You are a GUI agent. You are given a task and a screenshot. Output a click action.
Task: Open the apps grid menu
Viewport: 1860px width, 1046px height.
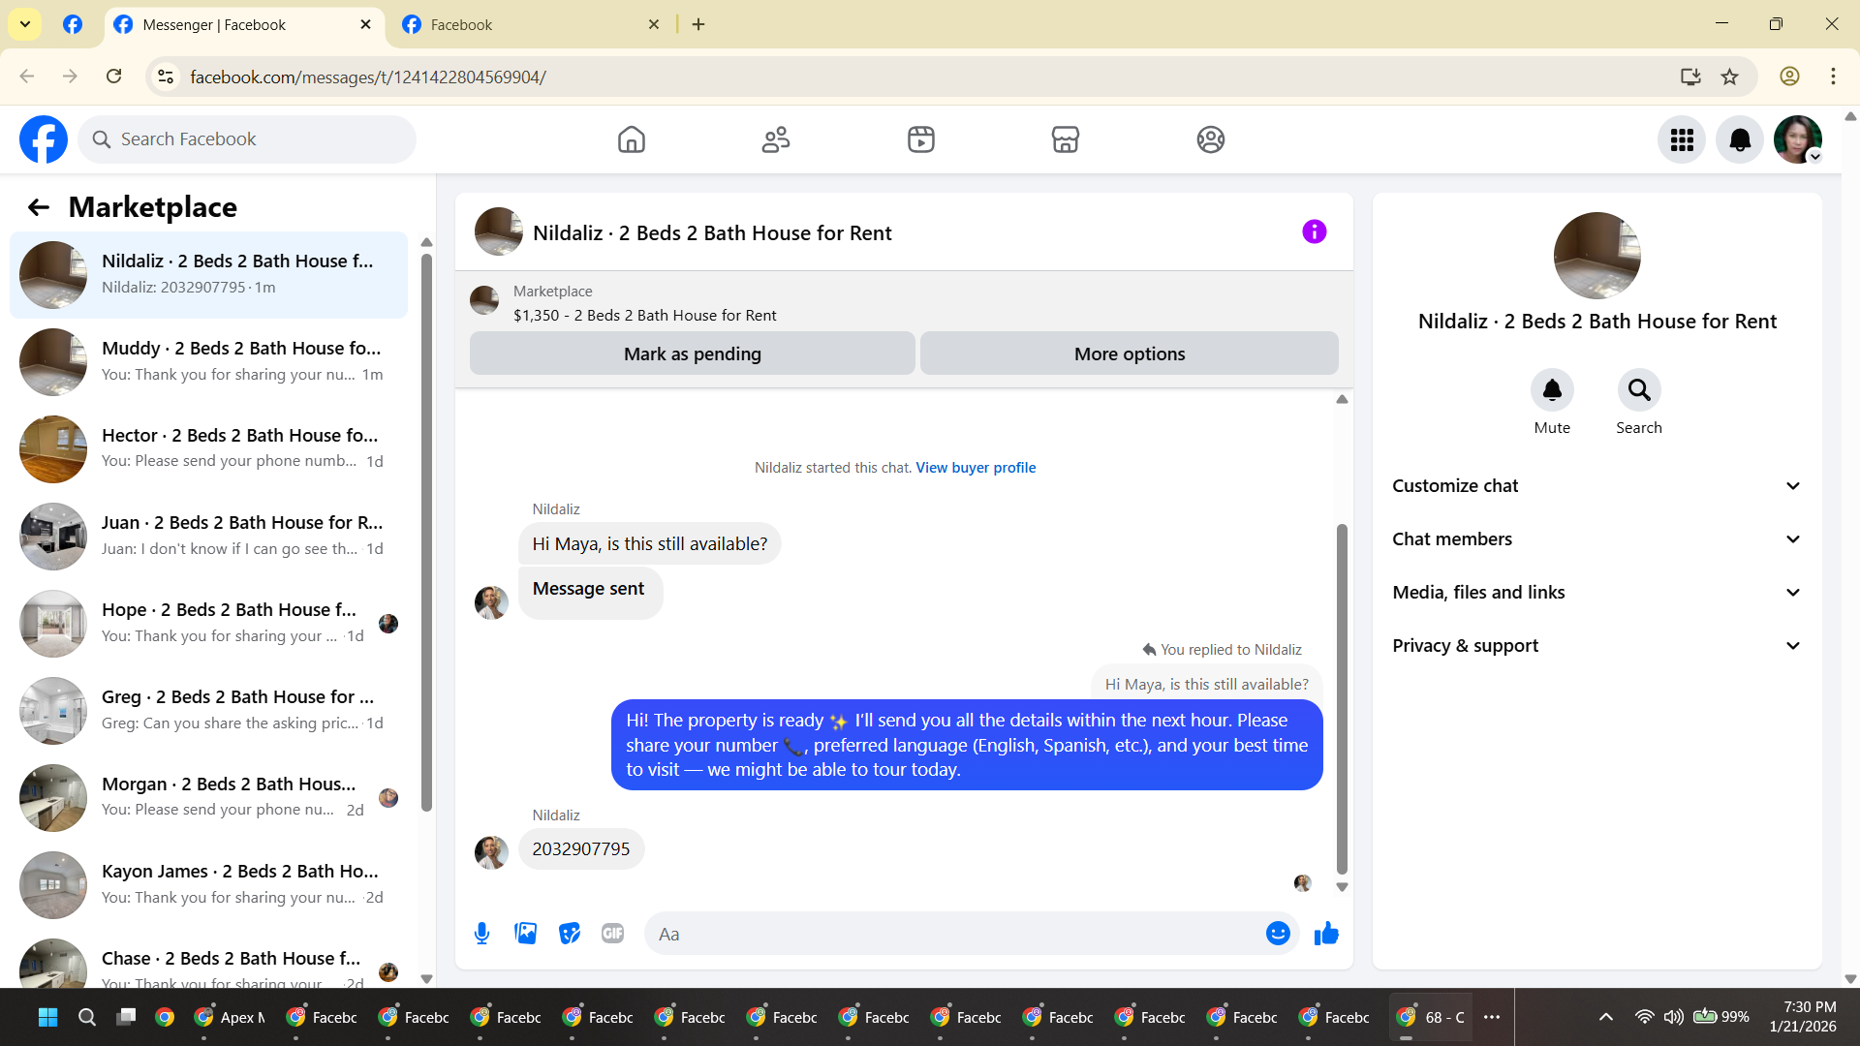(1682, 139)
